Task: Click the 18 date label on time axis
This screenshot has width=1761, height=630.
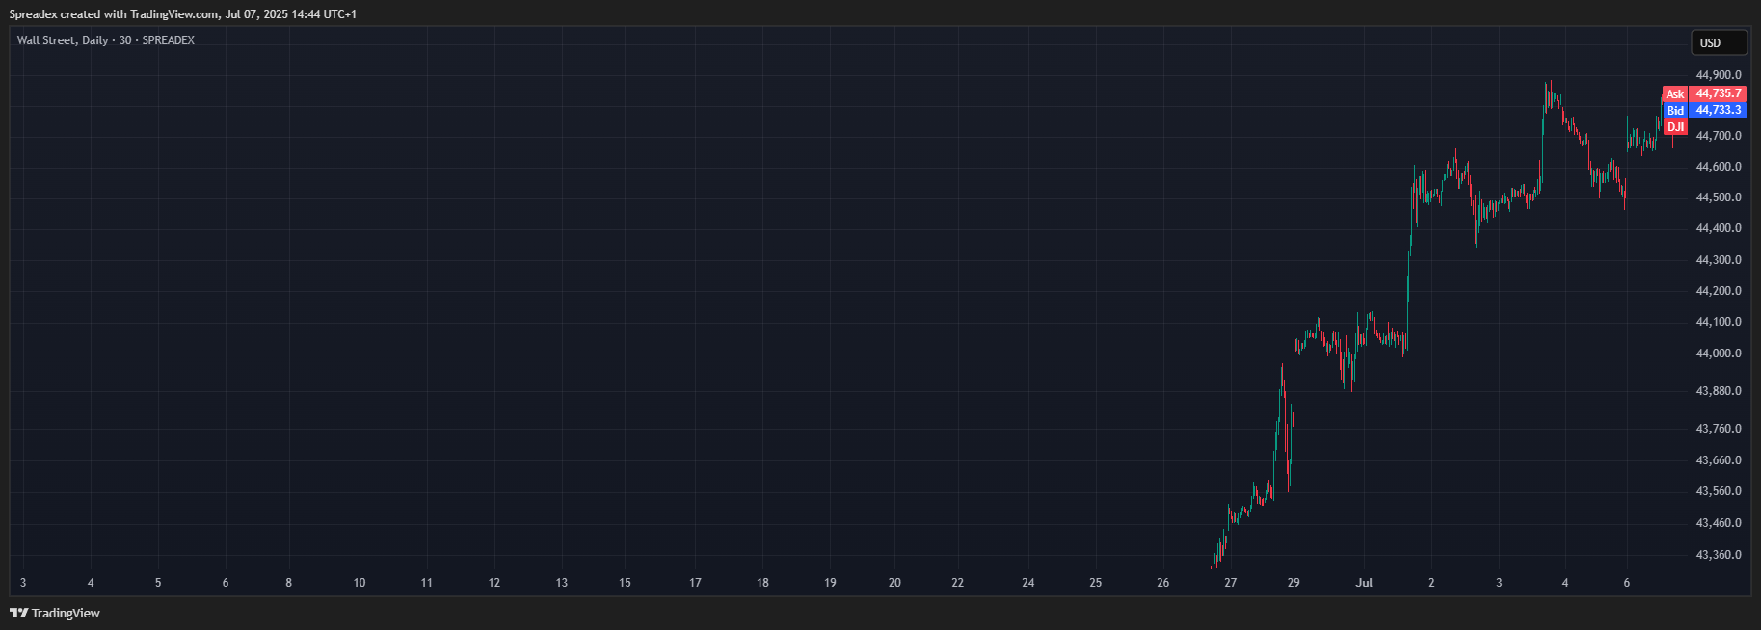Action: point(762,583)
